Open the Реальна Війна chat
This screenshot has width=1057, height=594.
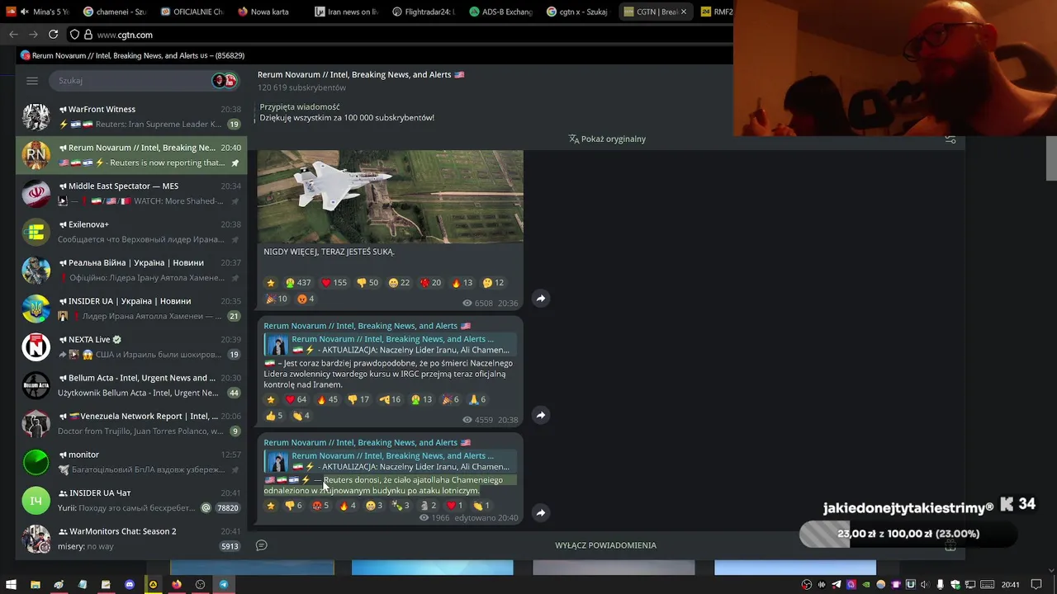pos(130,270)
